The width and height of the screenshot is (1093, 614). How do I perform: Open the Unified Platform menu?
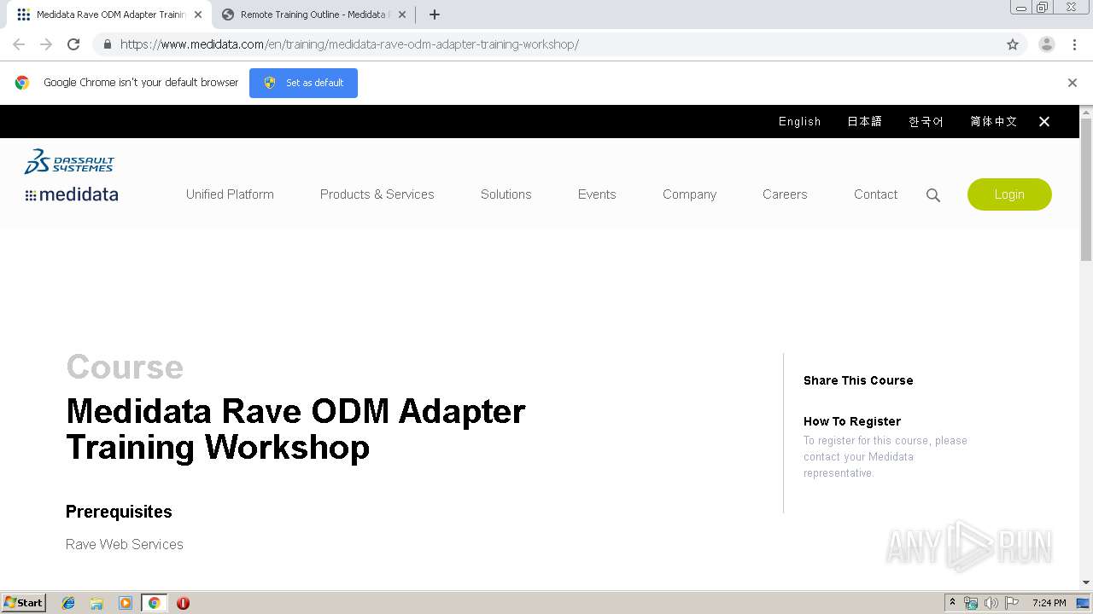tap(230, 194)
